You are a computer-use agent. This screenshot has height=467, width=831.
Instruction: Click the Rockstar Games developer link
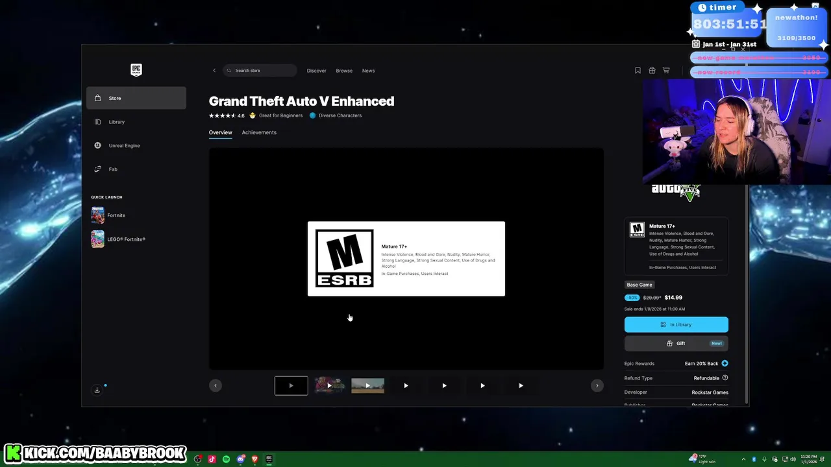coord(710,392)
